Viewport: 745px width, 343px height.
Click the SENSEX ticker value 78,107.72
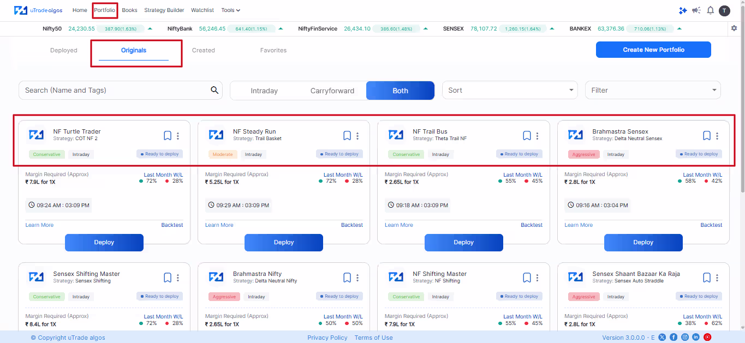(x=482, y=29)
